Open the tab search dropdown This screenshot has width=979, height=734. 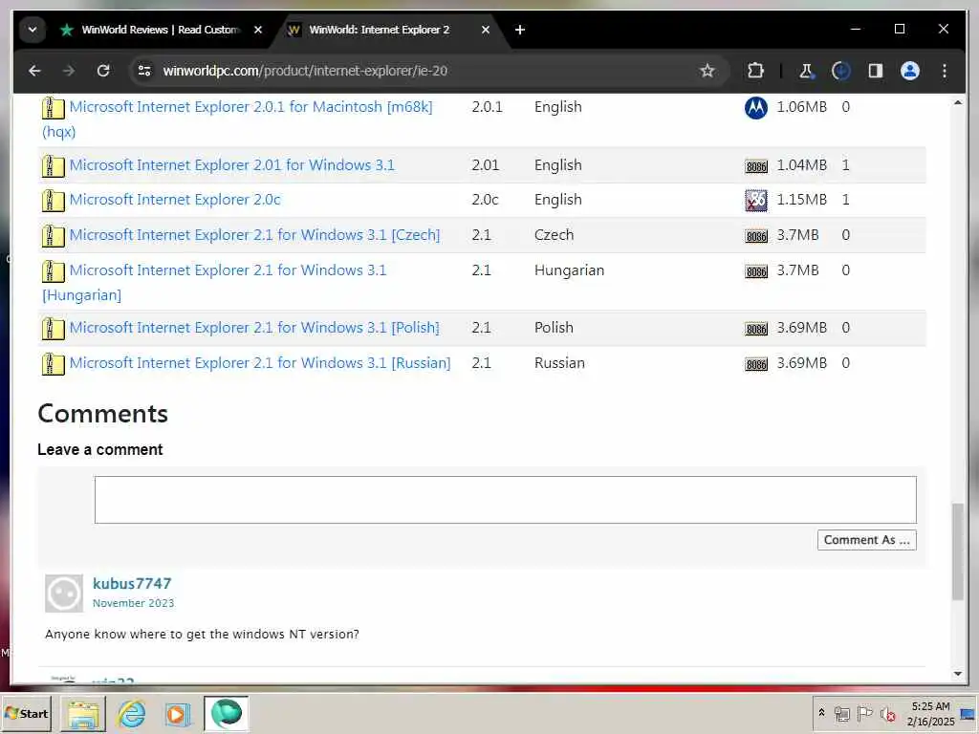[33, 30]
